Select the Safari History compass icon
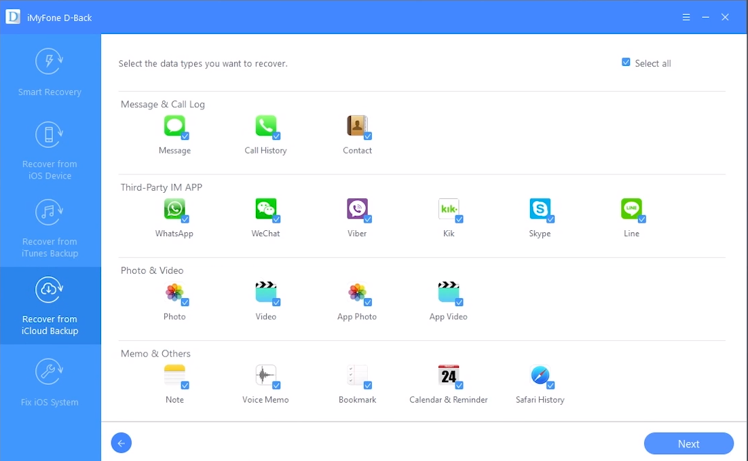Screen dimensions: 748x461 (540, 375)
